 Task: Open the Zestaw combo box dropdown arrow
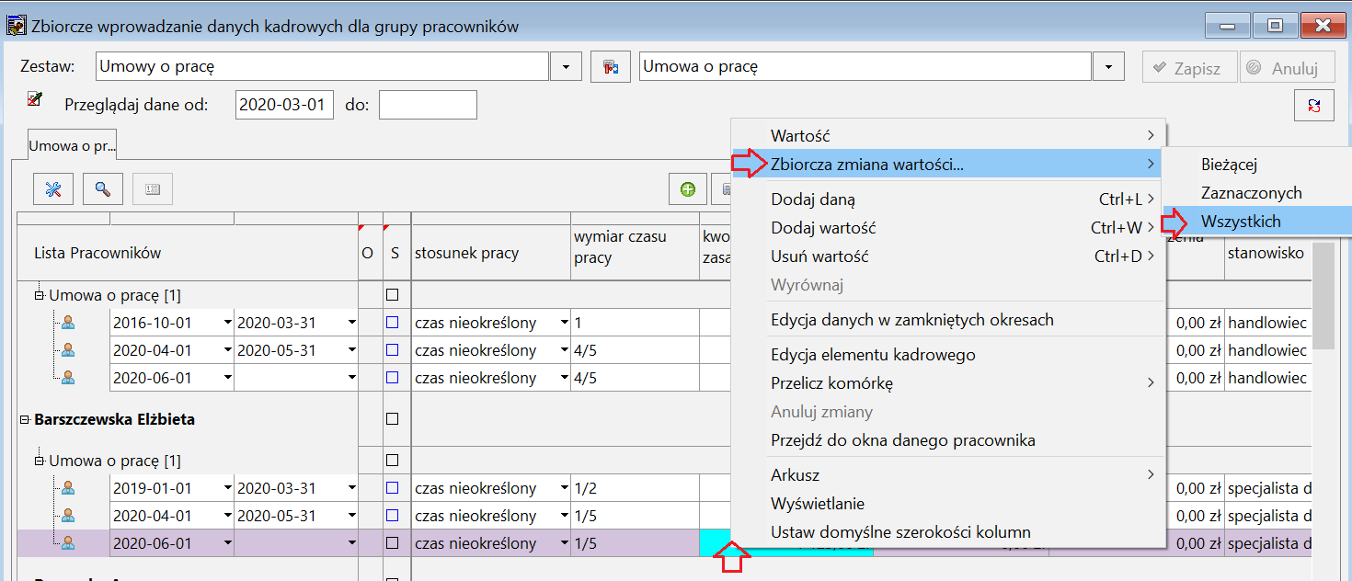566,67
